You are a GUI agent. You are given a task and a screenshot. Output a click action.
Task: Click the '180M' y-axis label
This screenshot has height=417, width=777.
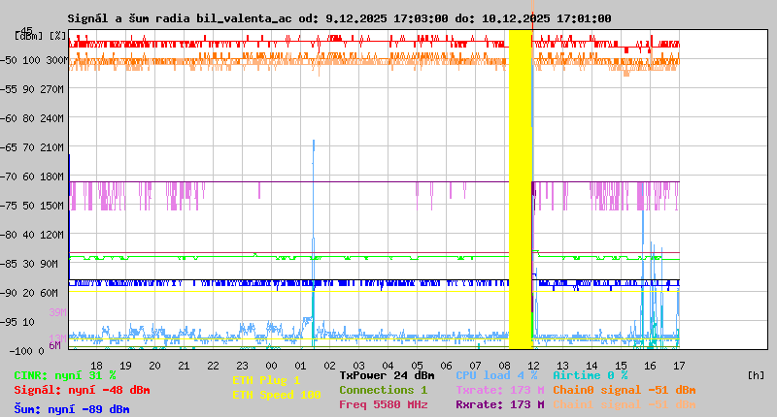[54, 176]
